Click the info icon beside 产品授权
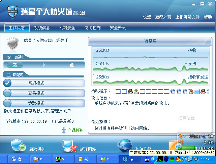 64,130
